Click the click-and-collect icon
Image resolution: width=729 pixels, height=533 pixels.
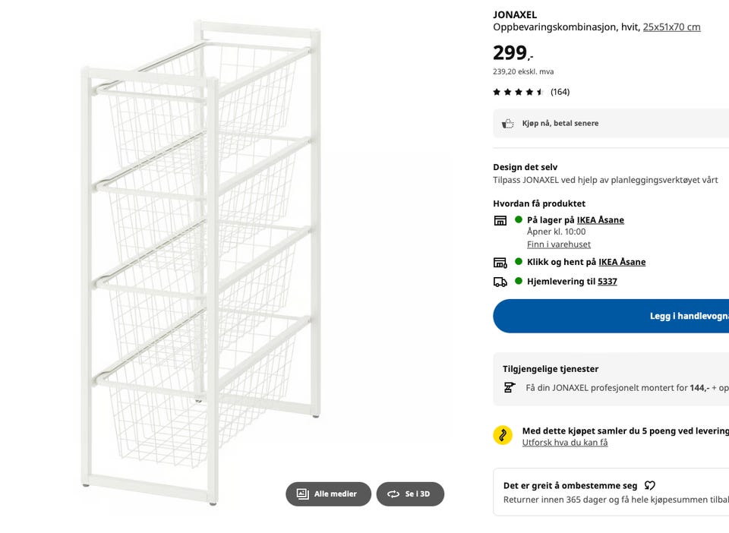[x=500, y=263]
